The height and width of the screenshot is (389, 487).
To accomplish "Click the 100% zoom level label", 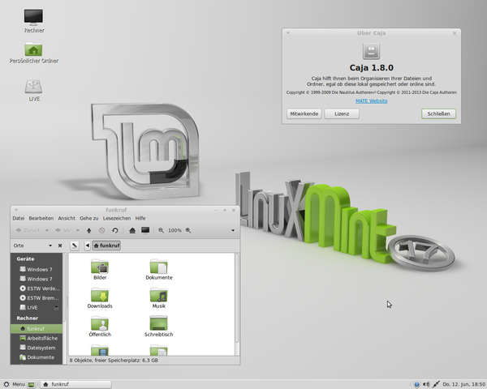I will tap(175, 230).
